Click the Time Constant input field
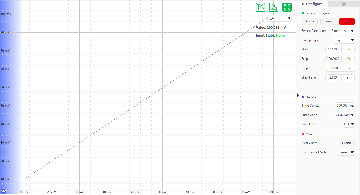Viewport: 360px width, 195px height. coord(342,106)
